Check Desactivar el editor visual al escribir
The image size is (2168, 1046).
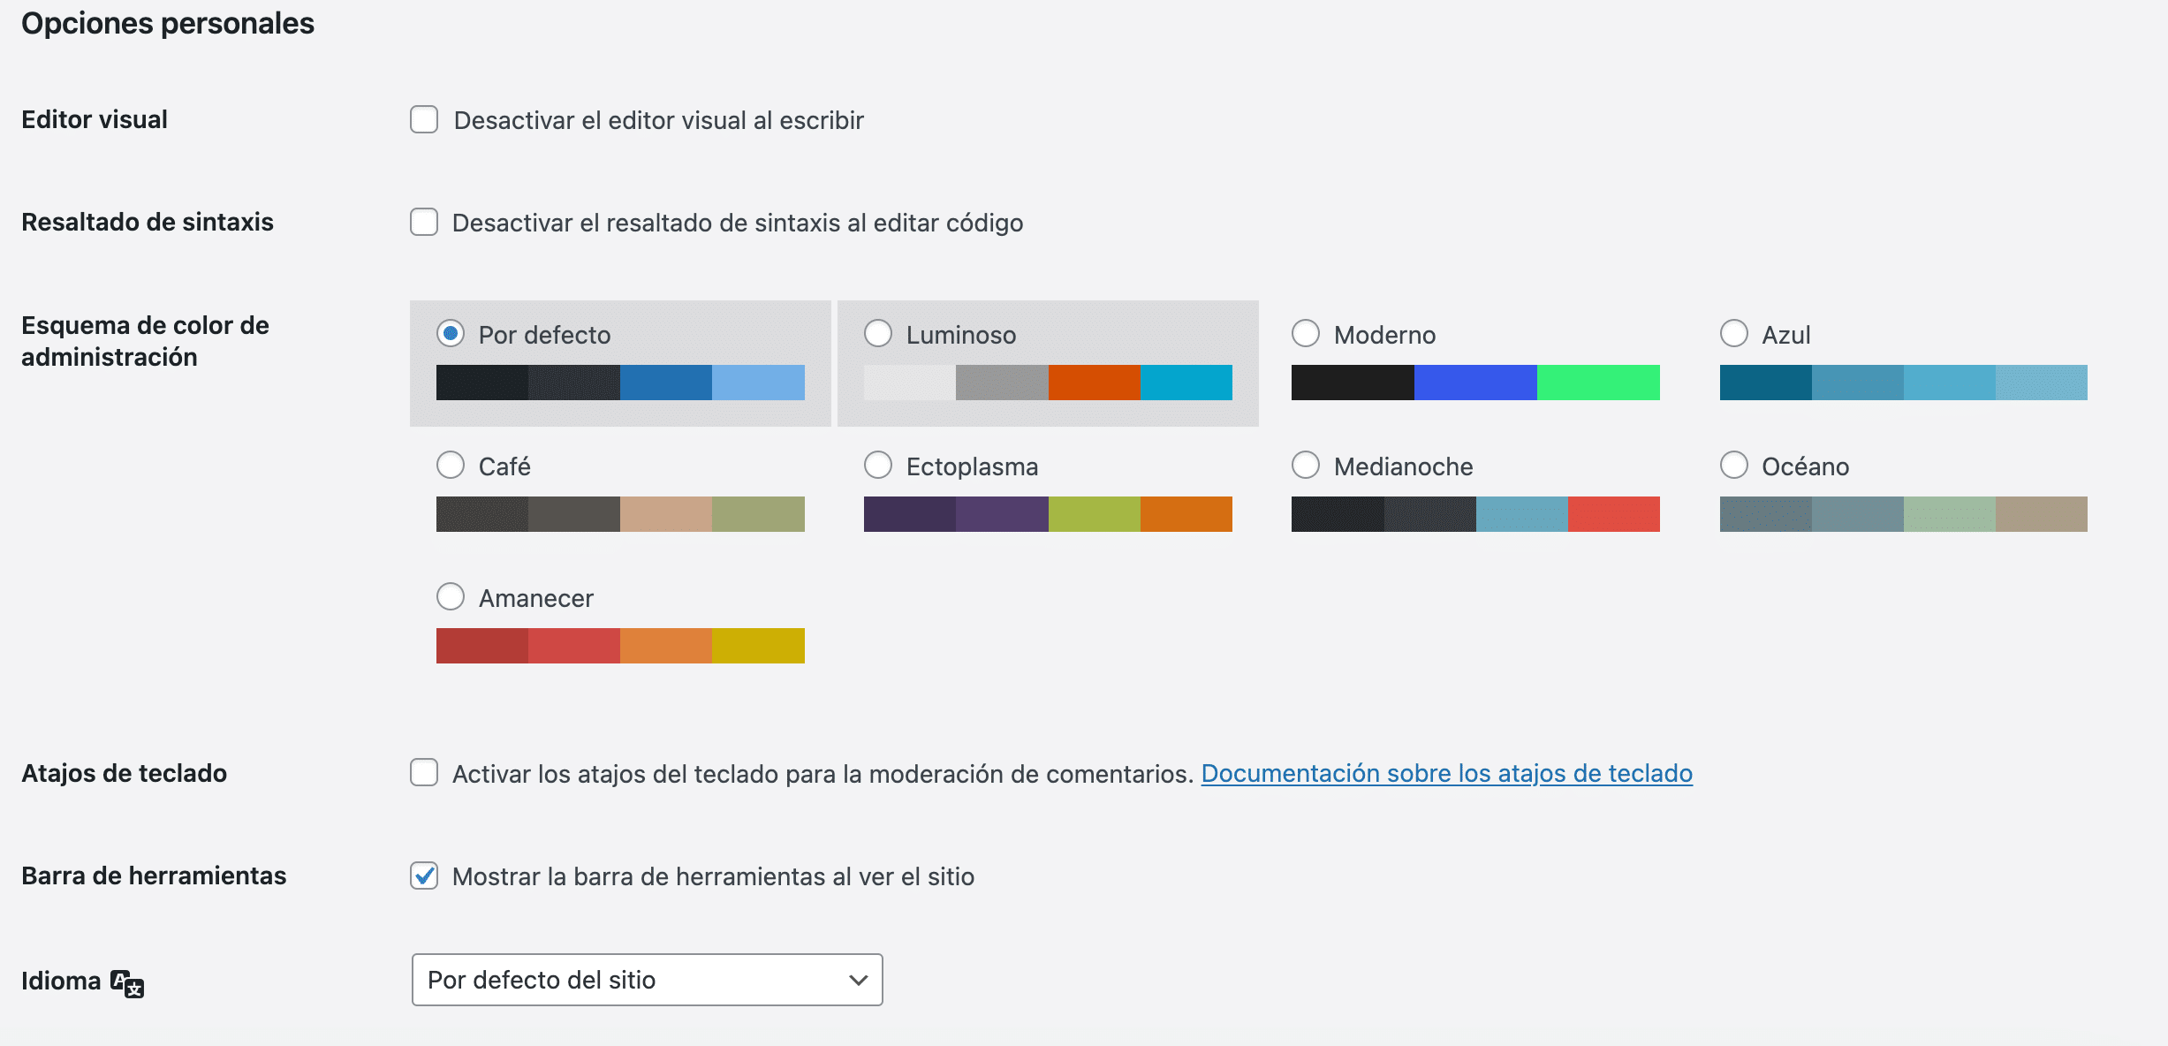coord(424,120)
